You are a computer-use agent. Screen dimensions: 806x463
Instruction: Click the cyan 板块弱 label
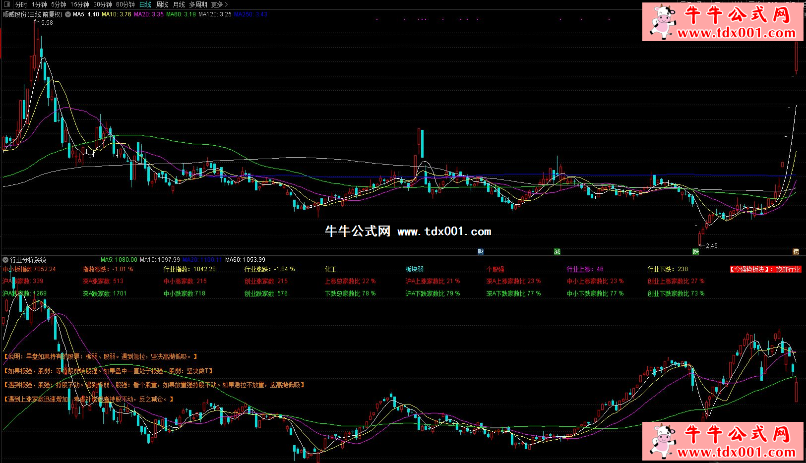(x=415, y=269)
